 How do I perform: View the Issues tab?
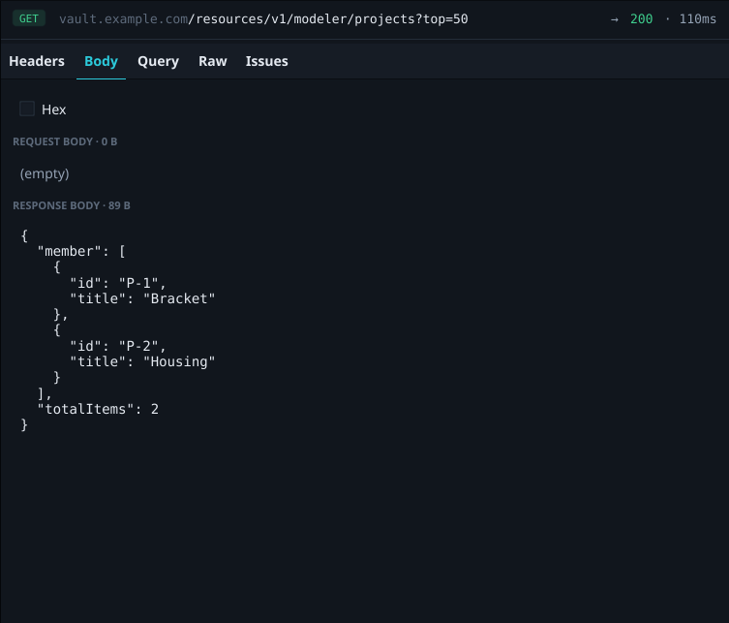(267, 61)
